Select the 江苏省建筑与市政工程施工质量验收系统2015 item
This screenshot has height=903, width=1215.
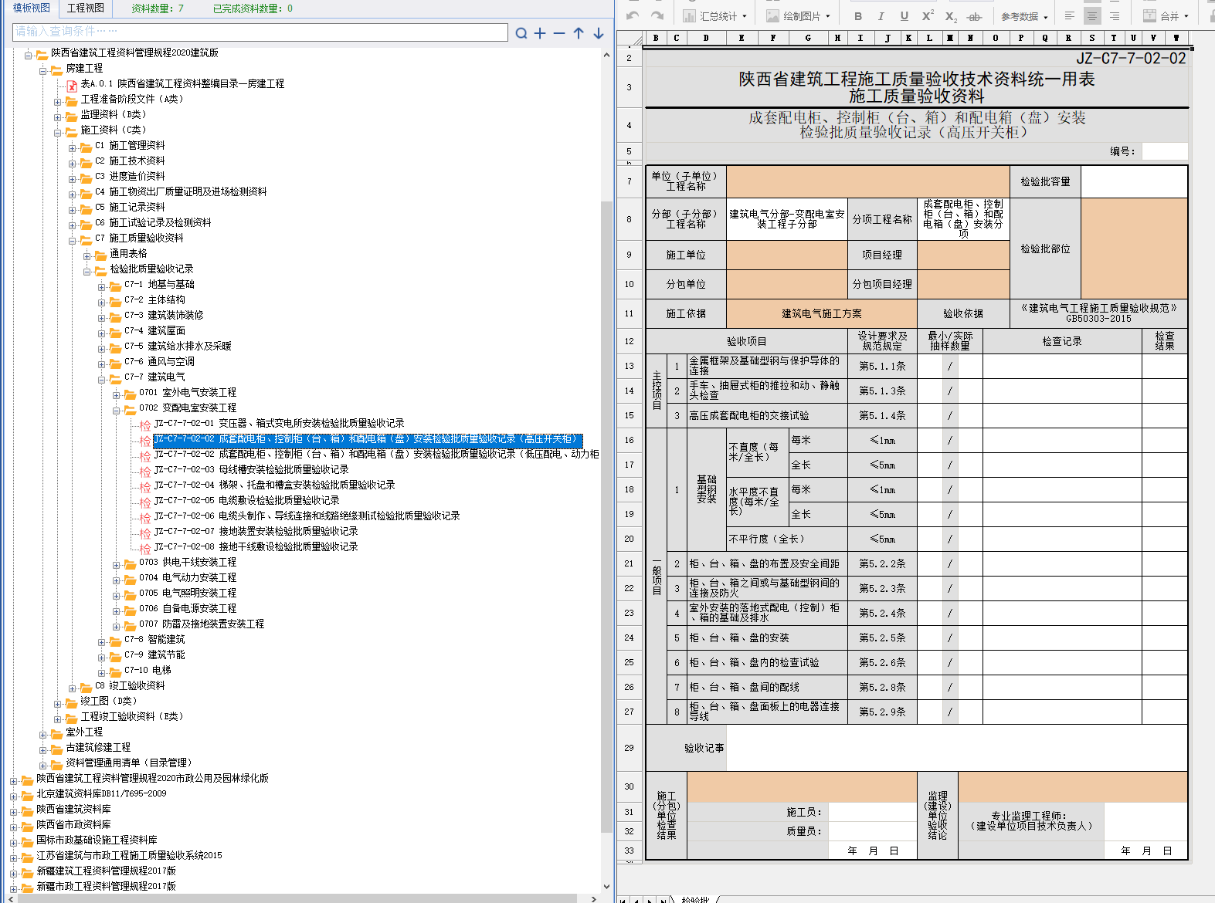click(x=129, y=855)
